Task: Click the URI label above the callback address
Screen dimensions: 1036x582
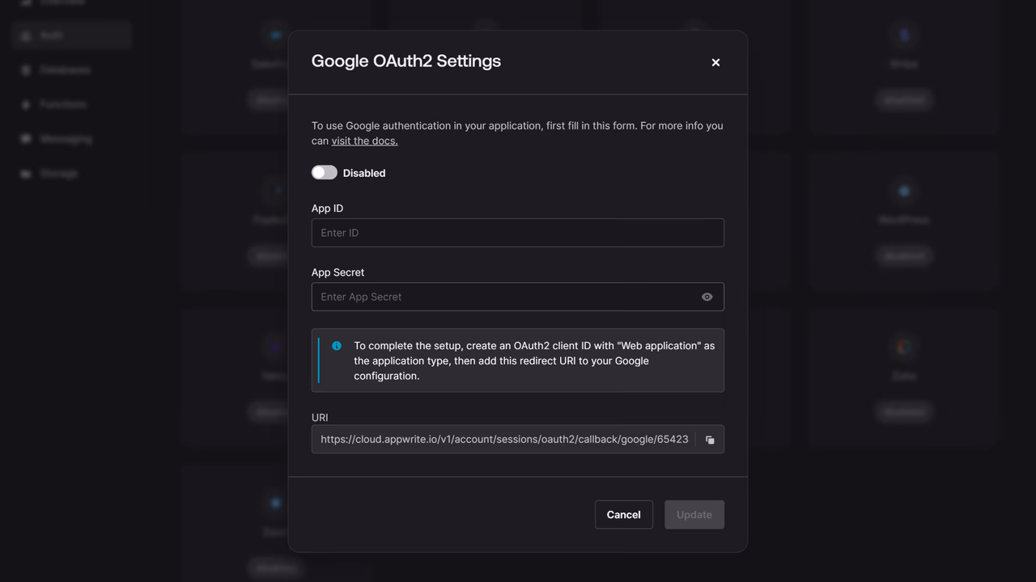Action: click(320, 418)
